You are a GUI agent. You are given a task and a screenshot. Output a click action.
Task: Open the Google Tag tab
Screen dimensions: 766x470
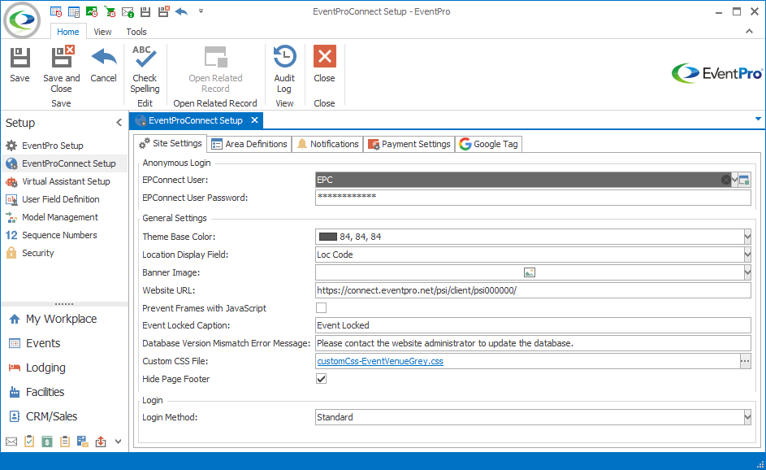(x=489, y=144)
